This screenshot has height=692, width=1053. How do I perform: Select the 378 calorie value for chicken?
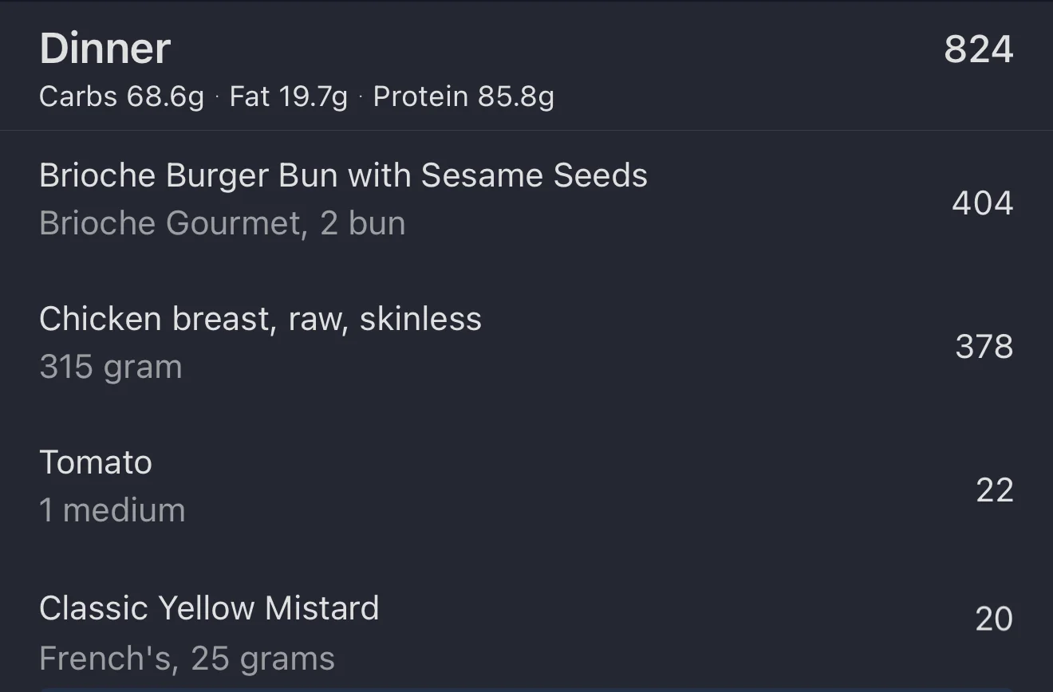(x=984, y=347)
